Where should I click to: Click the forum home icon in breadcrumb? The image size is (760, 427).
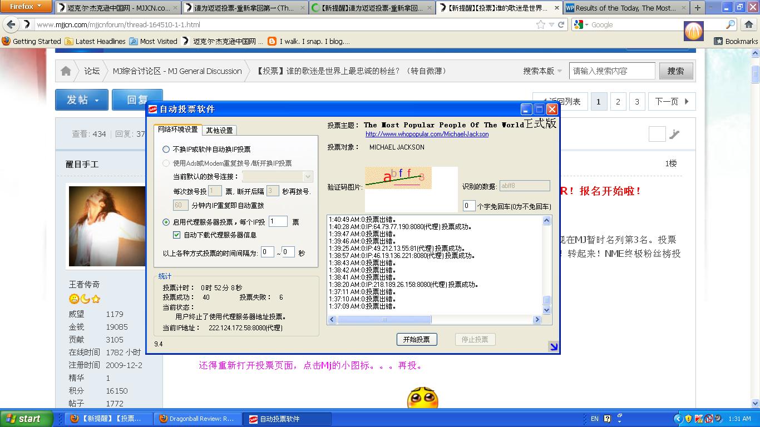pyautogui.click(x=66, y=71)
